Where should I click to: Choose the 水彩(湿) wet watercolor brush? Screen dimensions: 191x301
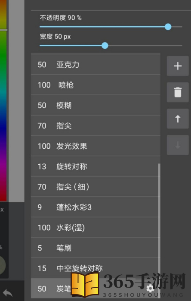[95, 228]
